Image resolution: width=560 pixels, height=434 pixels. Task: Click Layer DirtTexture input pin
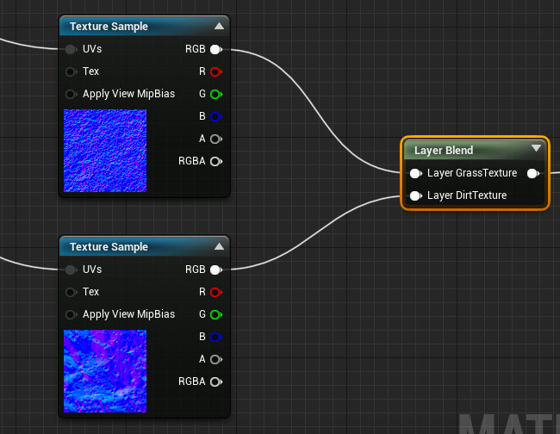(415, 195)
